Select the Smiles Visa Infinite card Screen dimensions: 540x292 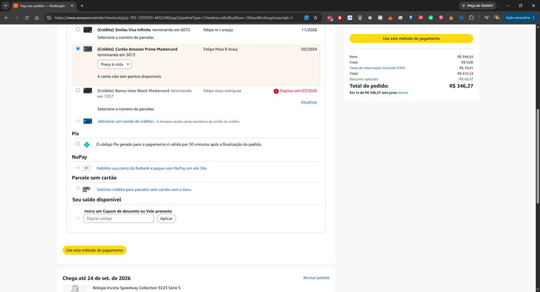point(78,29)
